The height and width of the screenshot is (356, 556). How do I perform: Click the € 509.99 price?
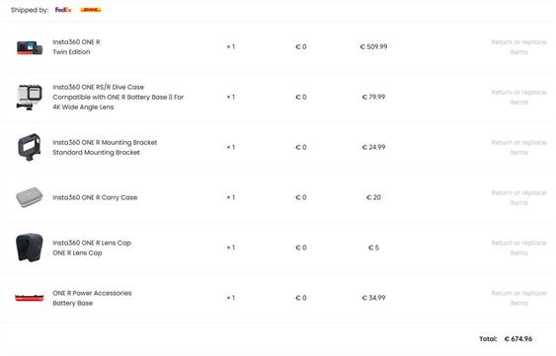point(373,46)
